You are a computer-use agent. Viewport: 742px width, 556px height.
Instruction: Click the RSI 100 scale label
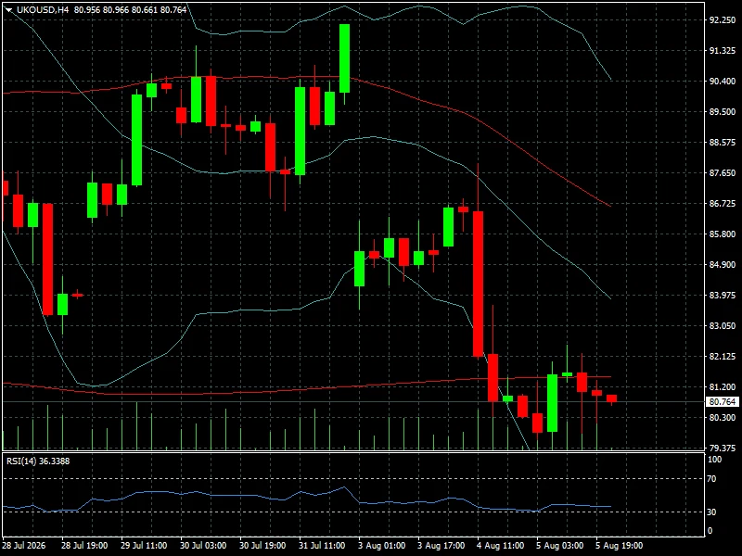(714, 460)
